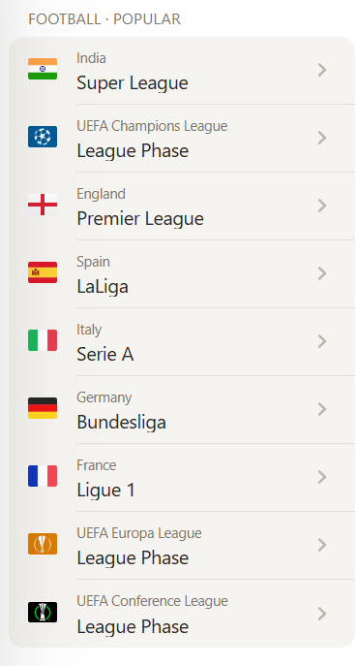Click the England flag icon
Screen dimensions: 358x666
point(43,205)
